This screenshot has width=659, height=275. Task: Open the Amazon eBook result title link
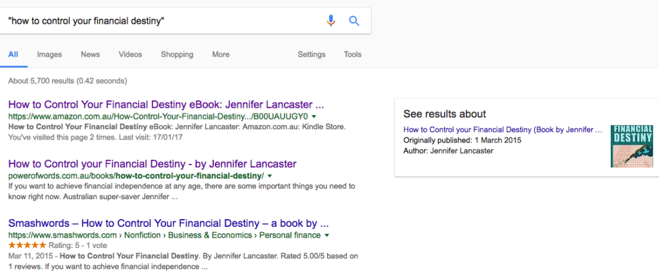(165, 105)
